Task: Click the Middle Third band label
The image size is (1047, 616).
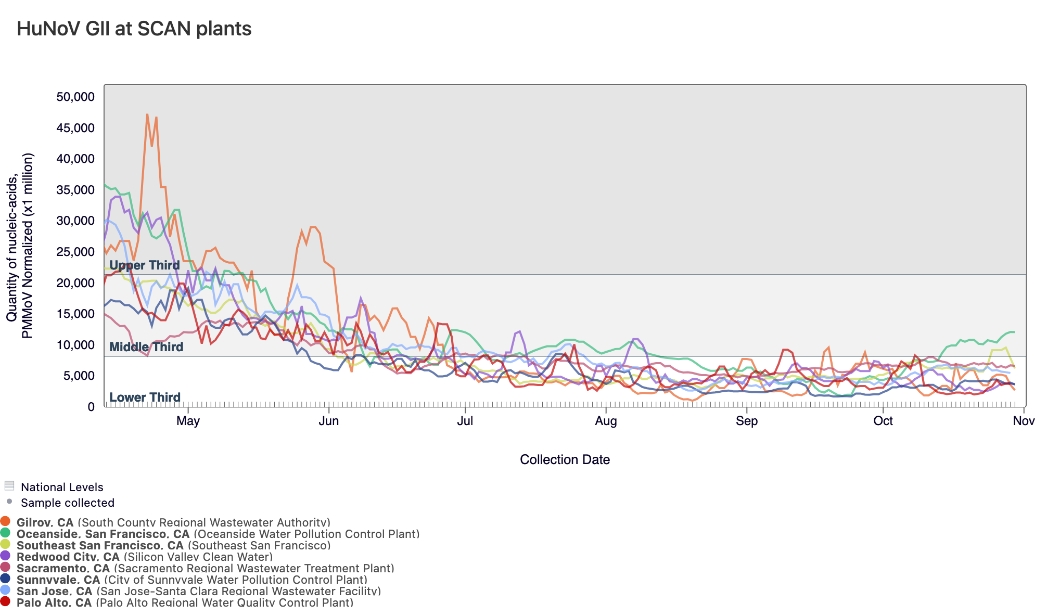Action: tap(146, 347)
